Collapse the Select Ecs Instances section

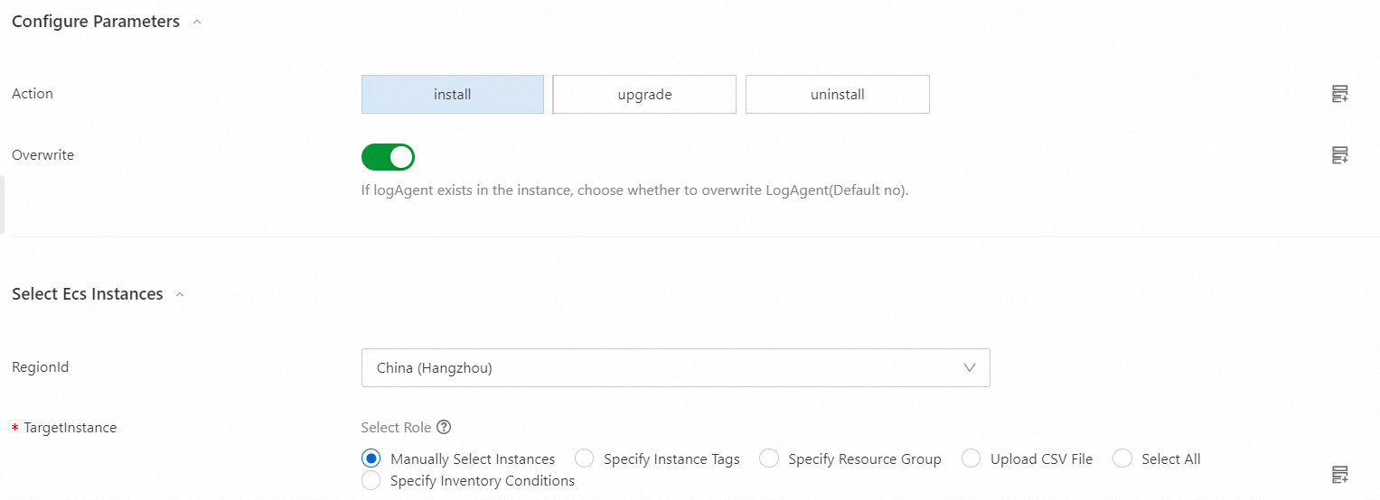tap(180, 295)
